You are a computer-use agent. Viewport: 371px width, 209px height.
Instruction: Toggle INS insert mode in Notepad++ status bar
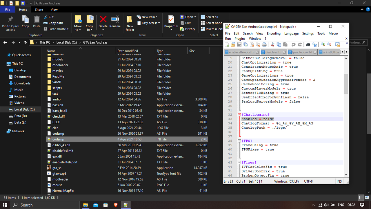[x=339, y=181]
